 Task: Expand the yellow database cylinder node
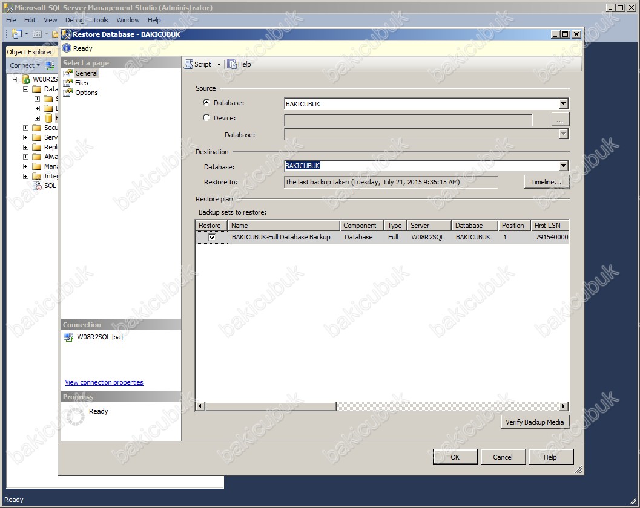37,119
